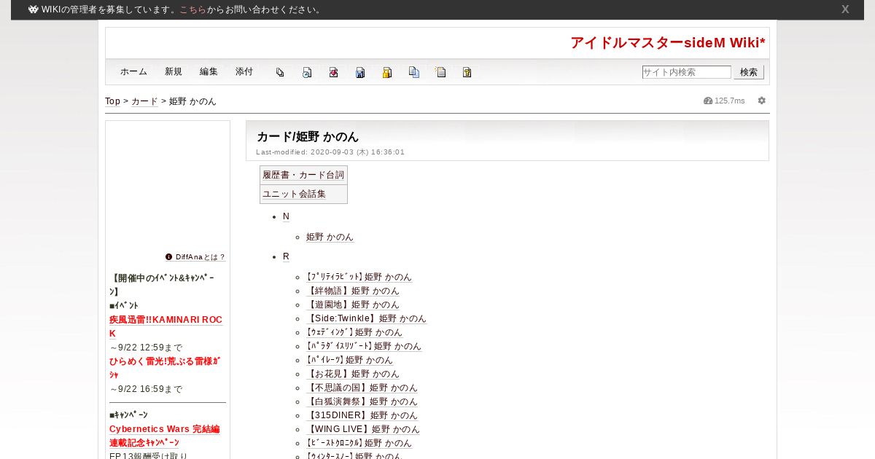Click the blue floppy disk icon
Screen dimensions: 875x459
(x=360, y=72)
